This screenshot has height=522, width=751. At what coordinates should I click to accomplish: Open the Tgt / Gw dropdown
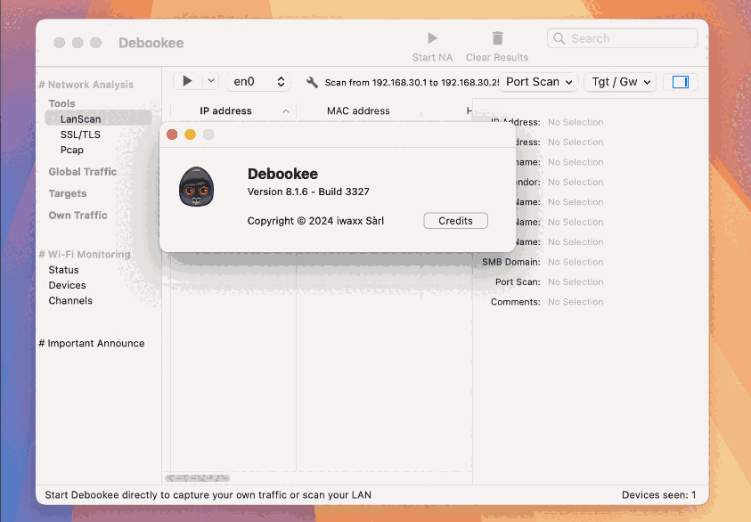(x=620, y=82)
